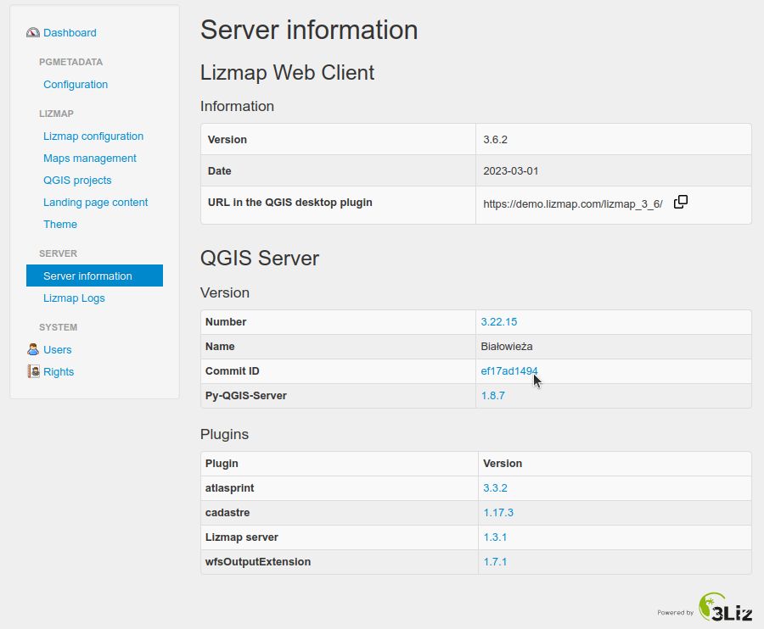Open the Dashboard link
764x629 pixels.
click(x=70, y=32)
